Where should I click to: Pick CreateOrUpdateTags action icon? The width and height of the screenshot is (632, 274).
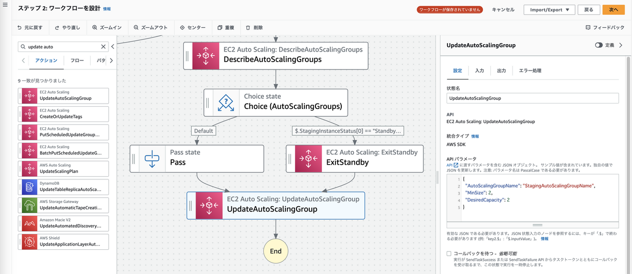[29, 114]
